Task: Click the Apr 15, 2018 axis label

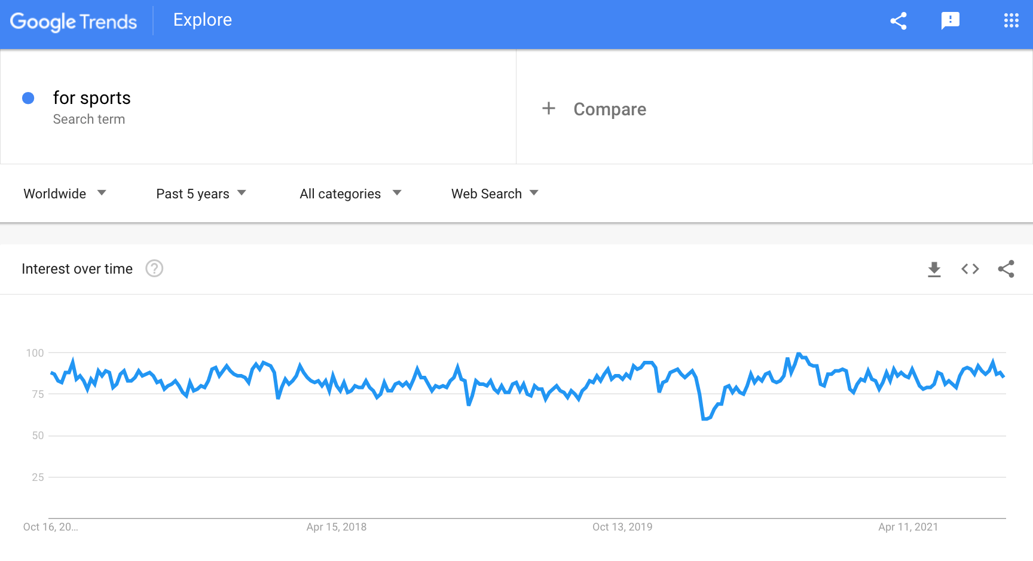Action: (337, 527)
